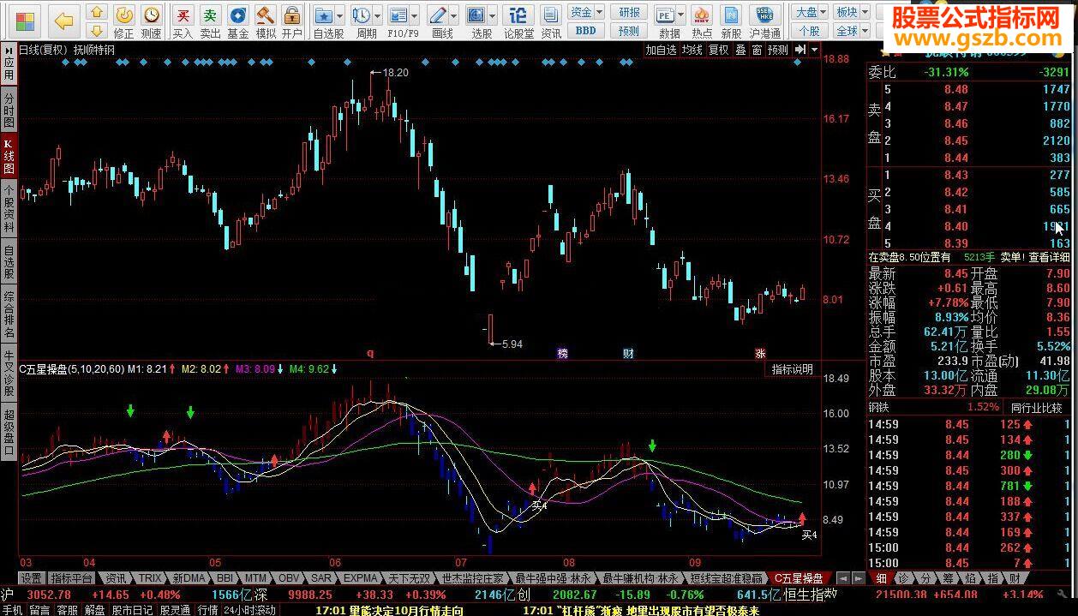This screenshot has width=1078, height=616.
Task: Open the 测速 speed test clock icon
Action: pos(152,21)
